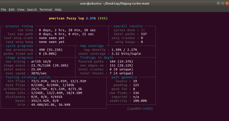Click imported value 'n/a'

coord(136,97)
